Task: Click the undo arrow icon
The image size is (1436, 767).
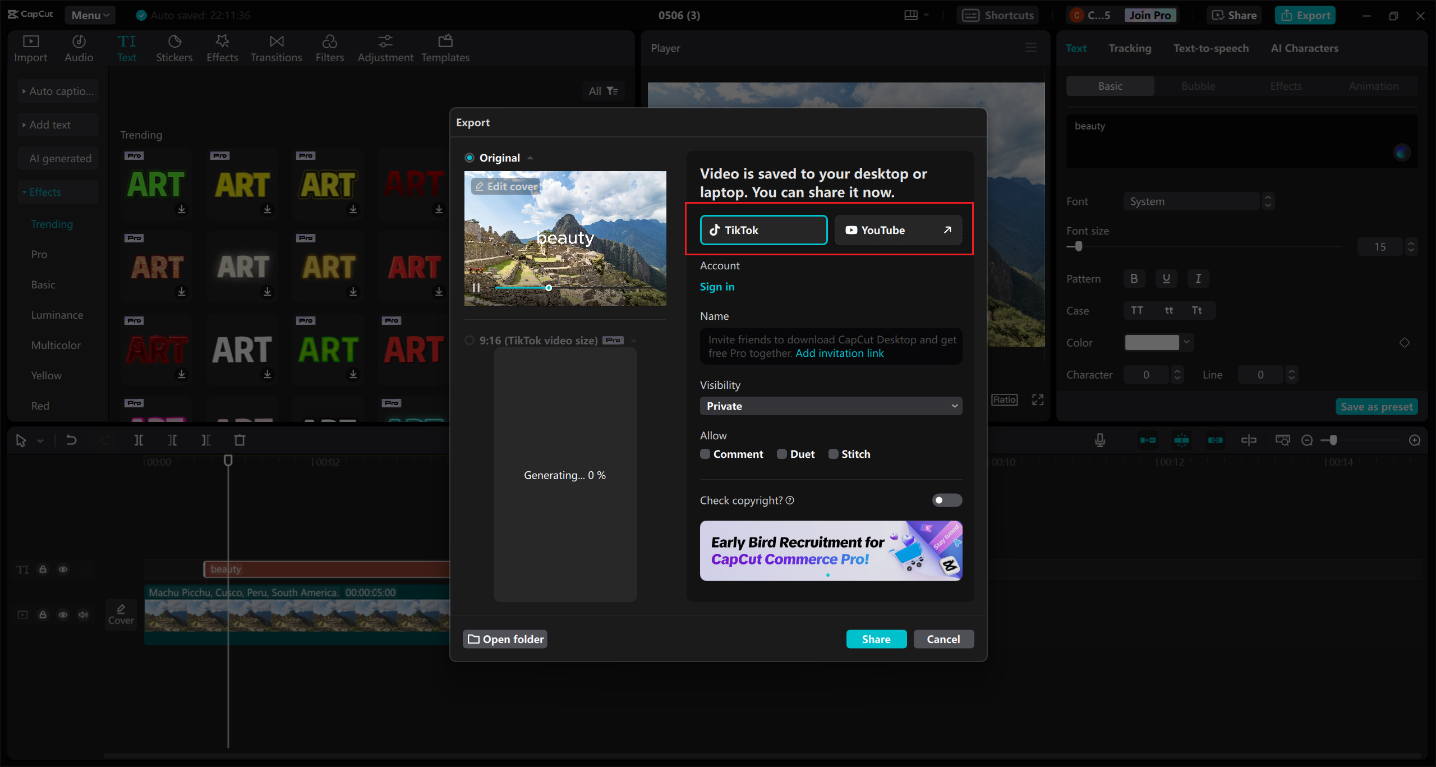Action: pyautogui.click(x=71, y=440)
